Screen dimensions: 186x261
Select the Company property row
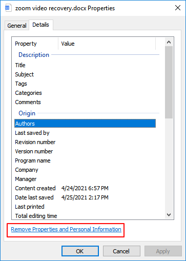click(x=85, y=170)
